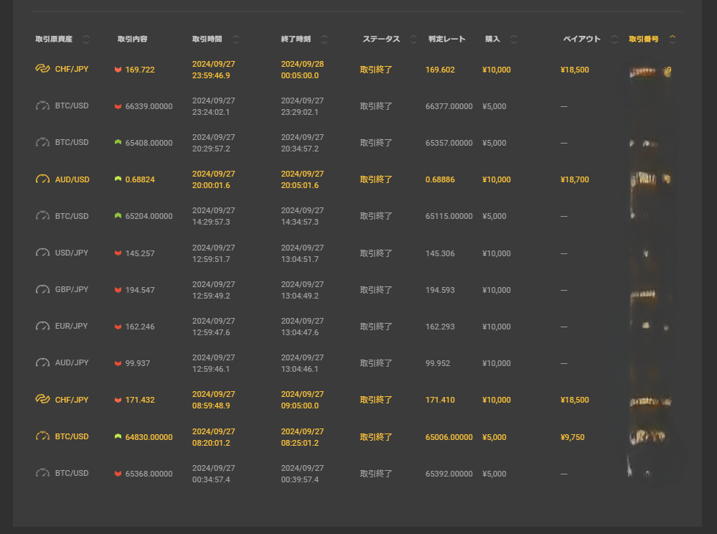Image resolution: width=717 pixels, height=534 pixels.
Task: Click the green up arrow beside 65408.00000
Action: 118,143
